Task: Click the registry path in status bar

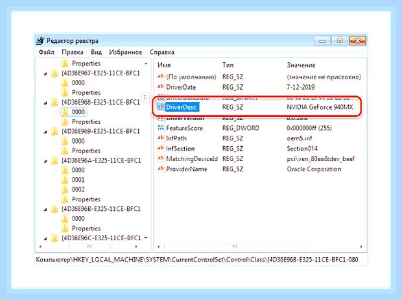Action: point(197,260)
